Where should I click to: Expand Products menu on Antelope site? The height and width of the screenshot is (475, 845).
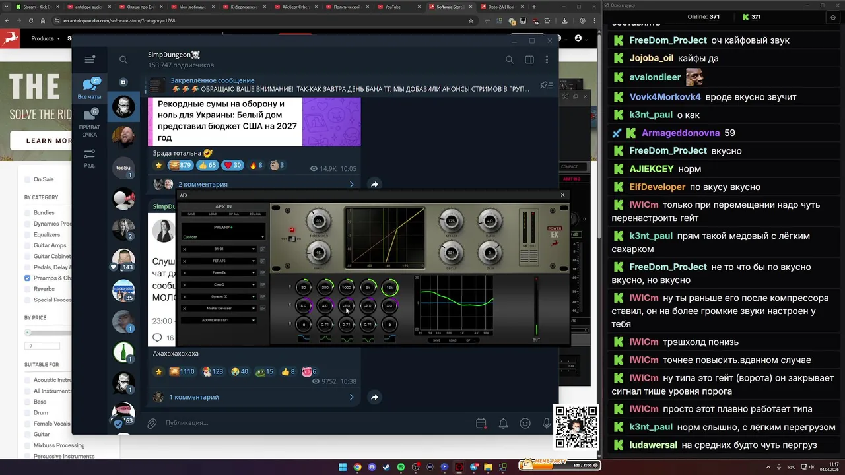(x=46, y=38)
